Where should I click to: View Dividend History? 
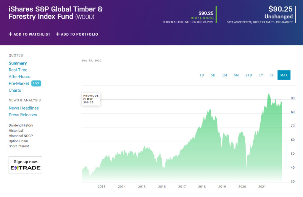[21, 125]
